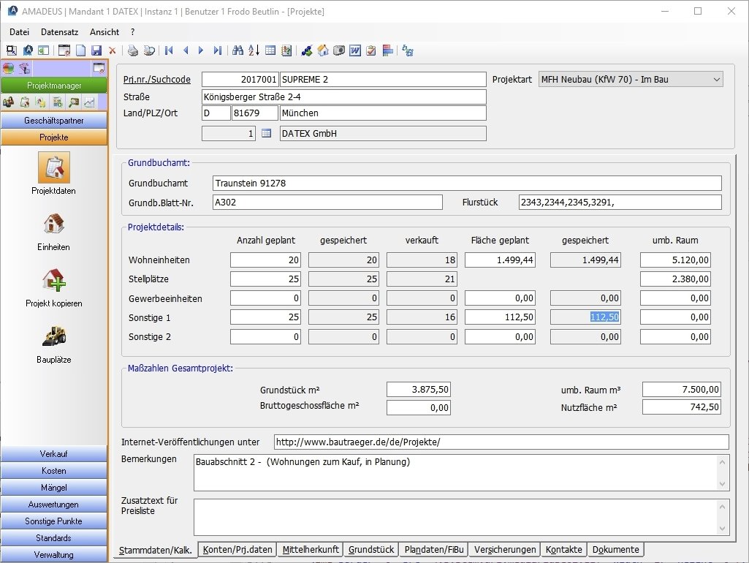The height and width of the screenshot is (563, 749).
Task: Click the lookup icon beside DATEX GmbH
Action: [x=266, y=134]
